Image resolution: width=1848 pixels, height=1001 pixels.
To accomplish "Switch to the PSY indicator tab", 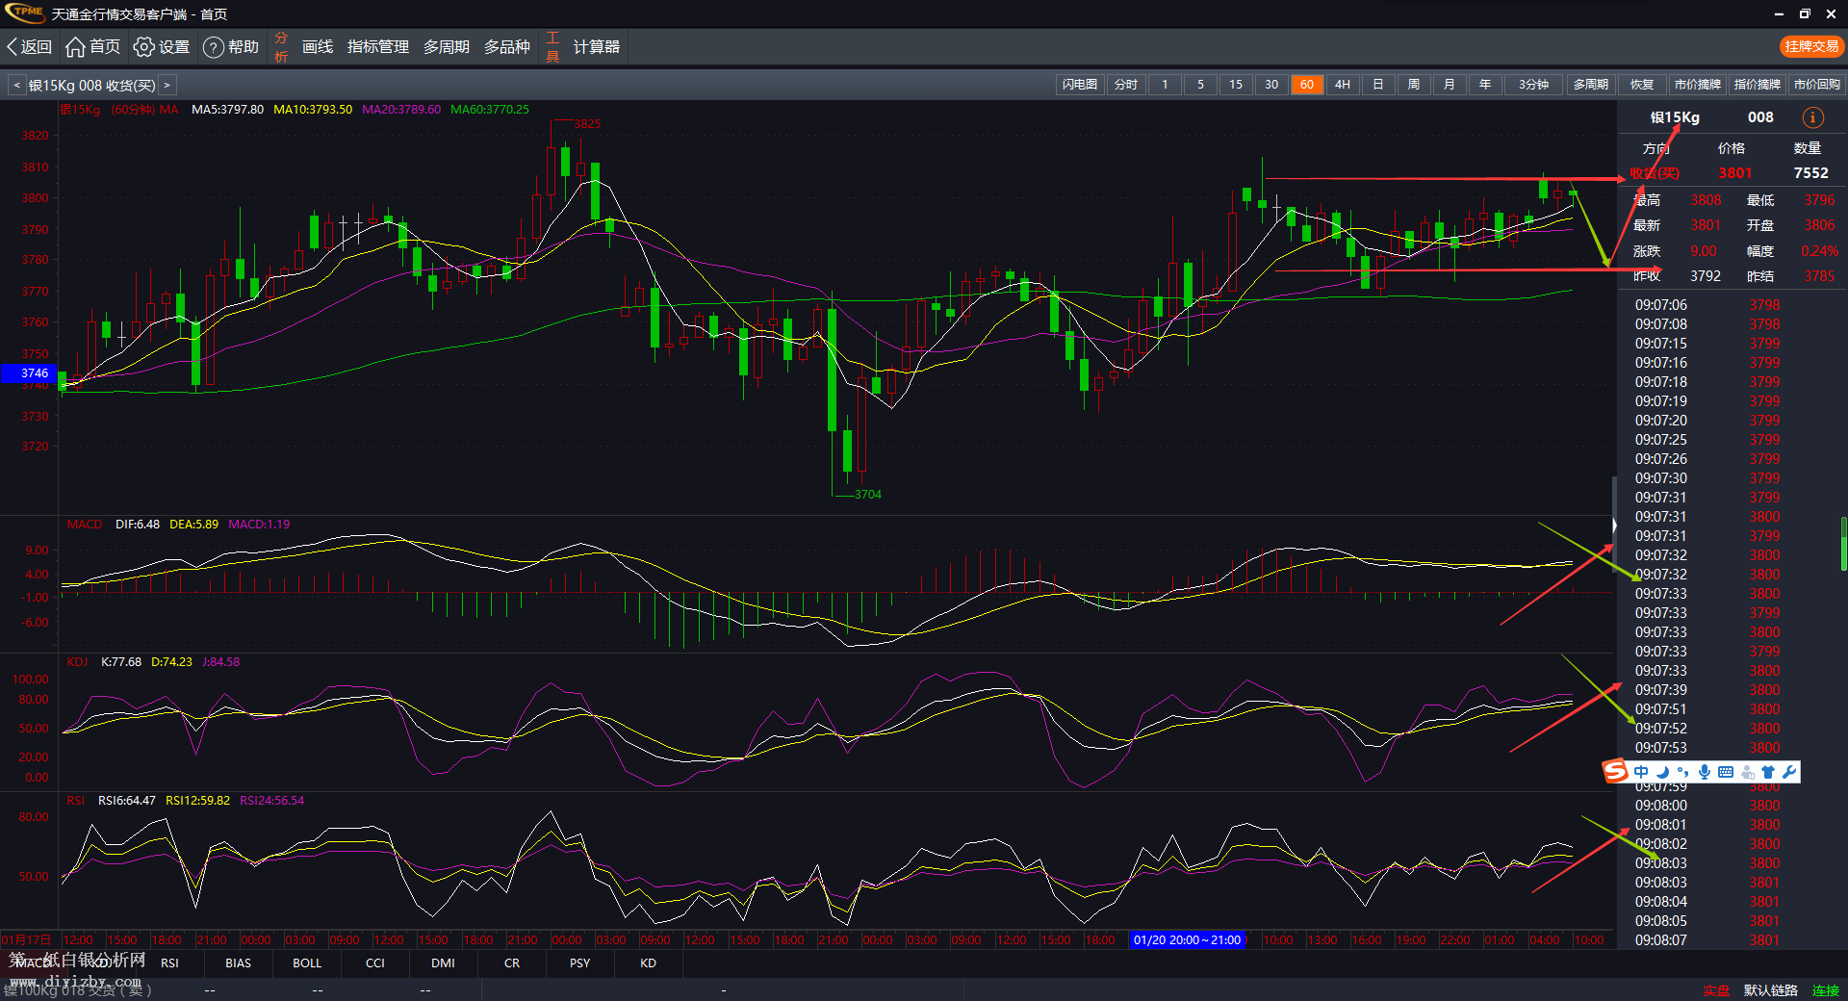I will tap(580, 962).
